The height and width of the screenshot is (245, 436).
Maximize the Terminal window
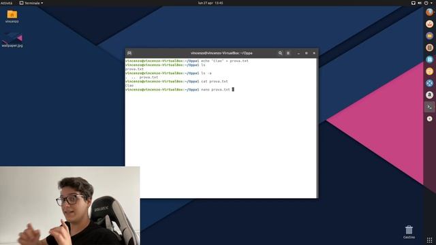point(307,53)
